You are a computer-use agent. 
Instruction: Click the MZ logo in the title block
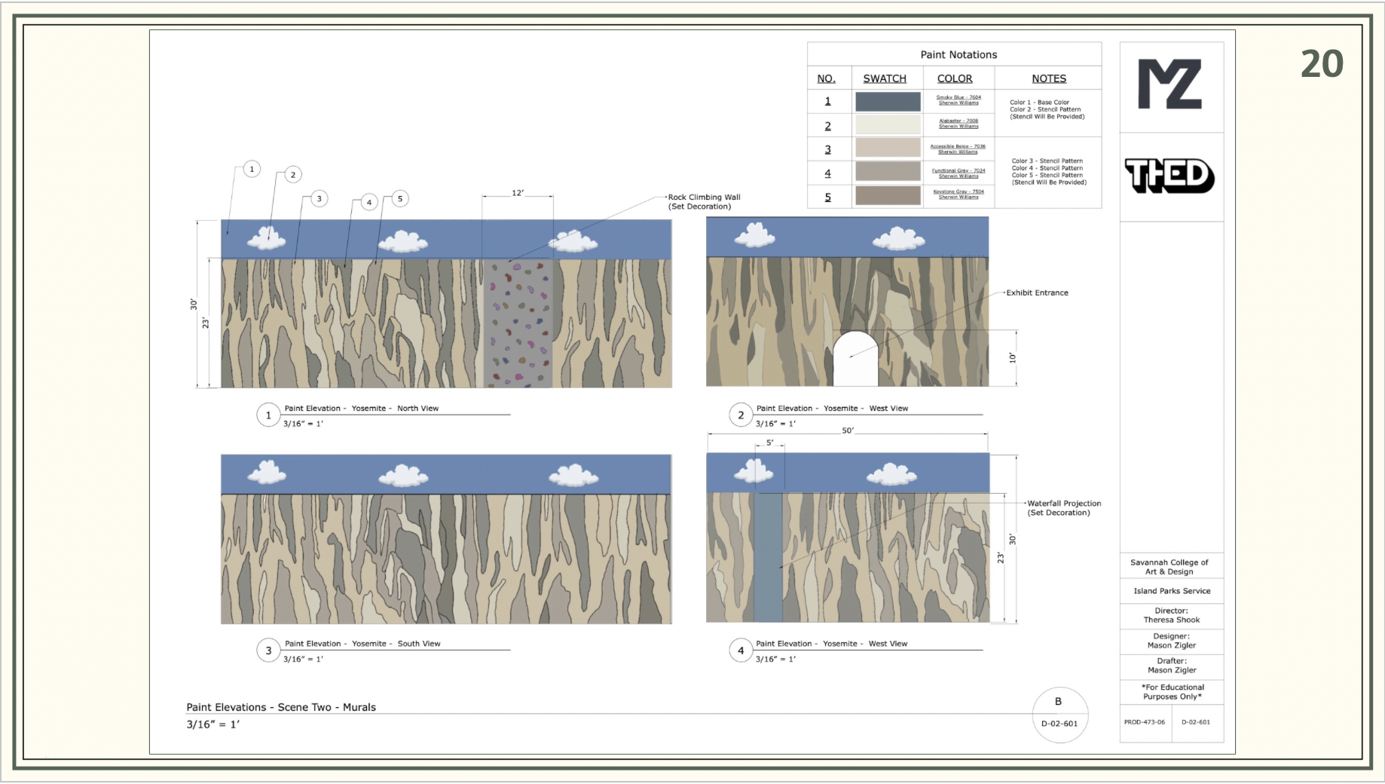point(1169,84)
